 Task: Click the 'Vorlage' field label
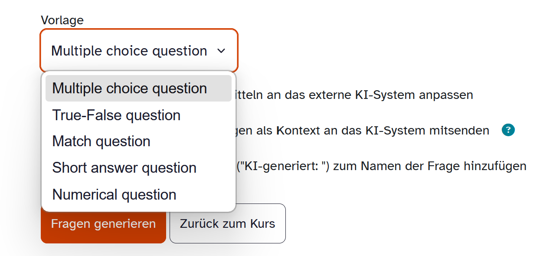coord(62,20)
